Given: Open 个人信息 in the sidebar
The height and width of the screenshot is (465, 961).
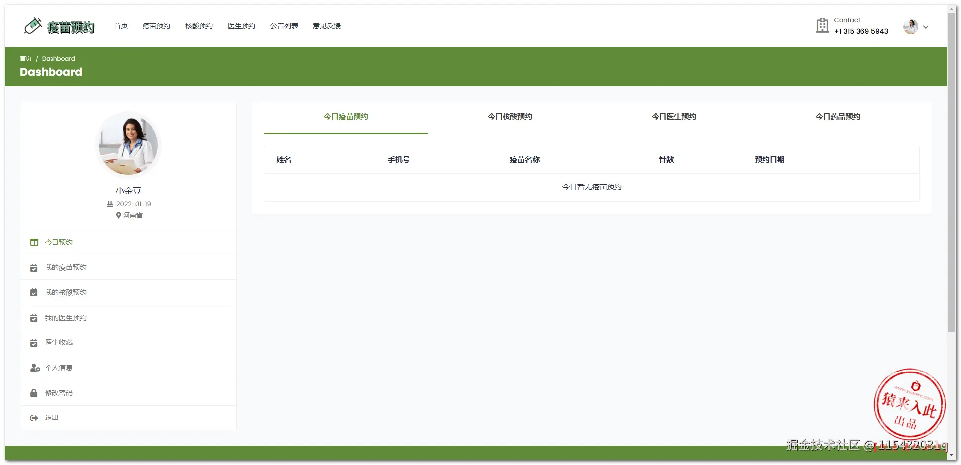Looking at the screenshot, I should (128, 368).
